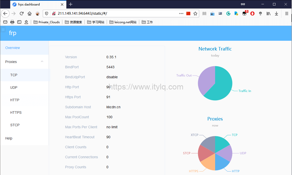Open page actions three-dot menu
292x175 pixels.
pyautogui.click(x=181, y=13)
